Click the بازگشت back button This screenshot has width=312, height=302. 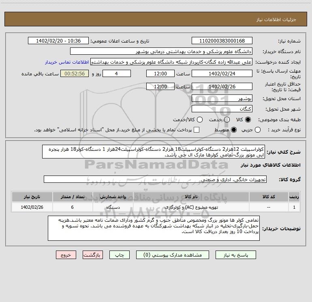(93, 255)
